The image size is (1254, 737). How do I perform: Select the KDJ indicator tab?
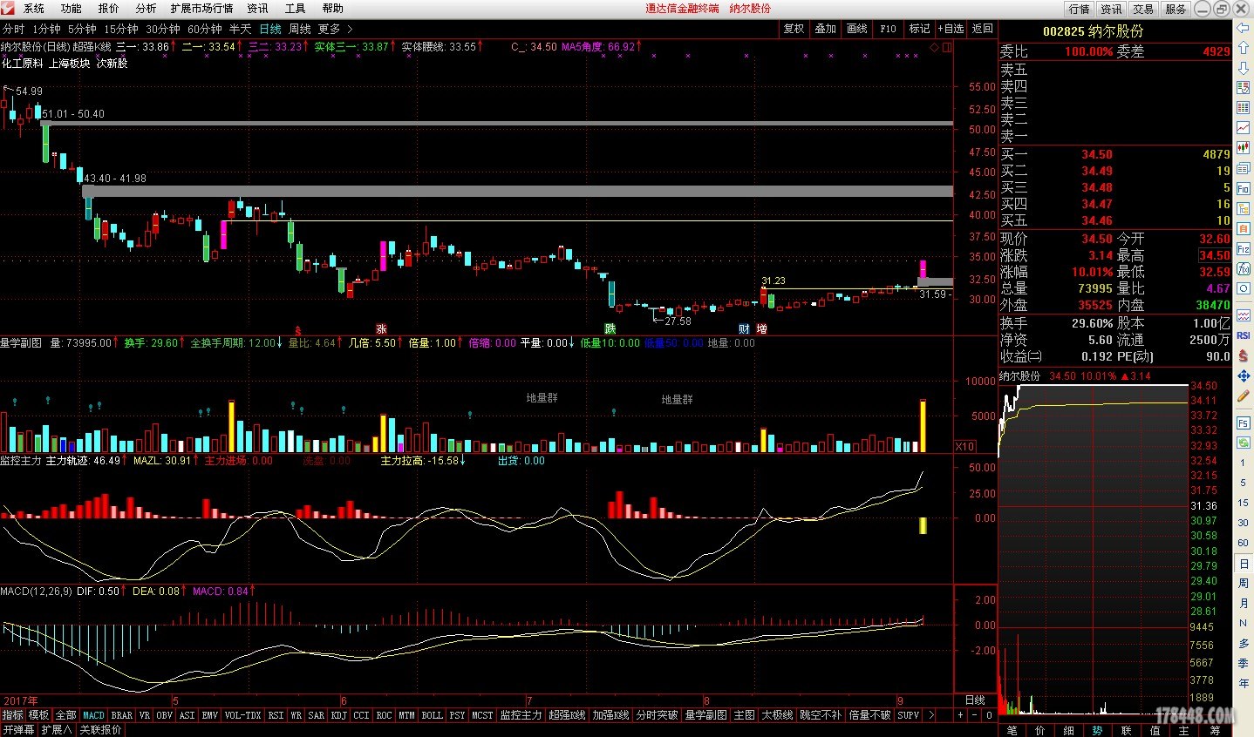tap(339, 715)
